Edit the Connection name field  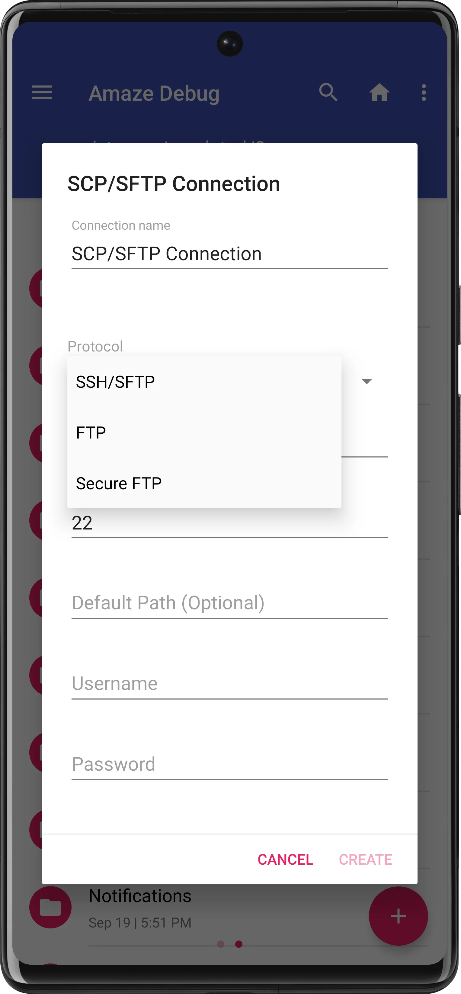click(229, 254)
